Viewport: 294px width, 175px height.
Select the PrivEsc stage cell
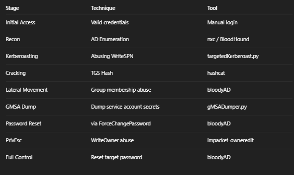pyautogui.click(x=14, y=140)
